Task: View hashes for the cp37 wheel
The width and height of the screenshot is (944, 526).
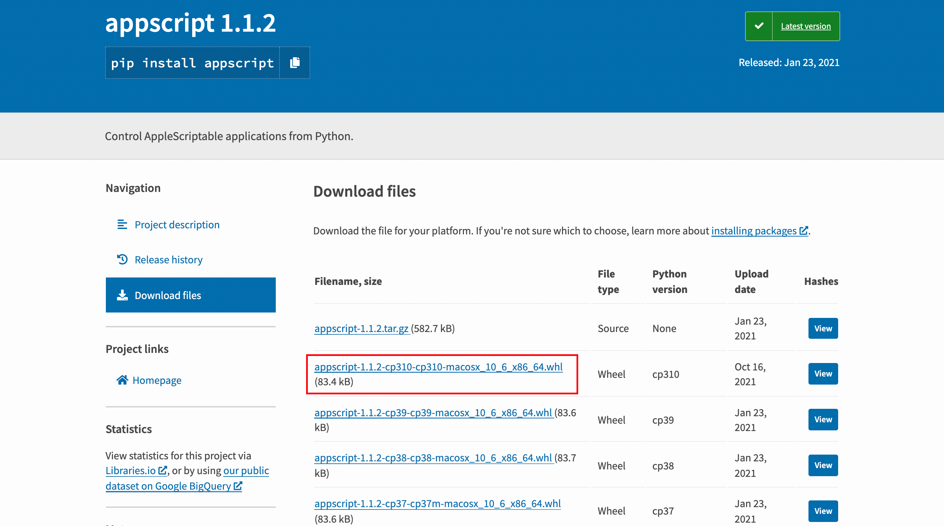Action: pos(823,511)
